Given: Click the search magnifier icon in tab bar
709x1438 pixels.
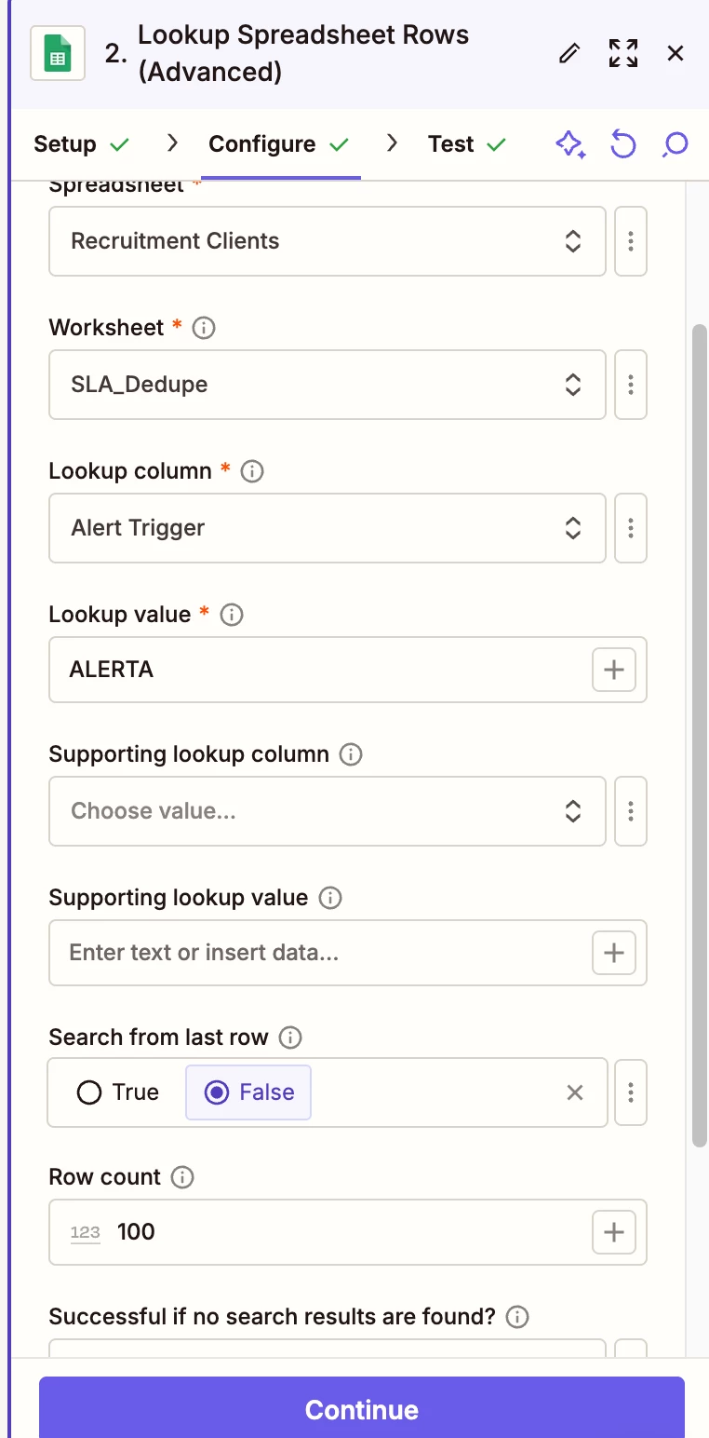Looking at the screenshot, I should pos(675,144).
